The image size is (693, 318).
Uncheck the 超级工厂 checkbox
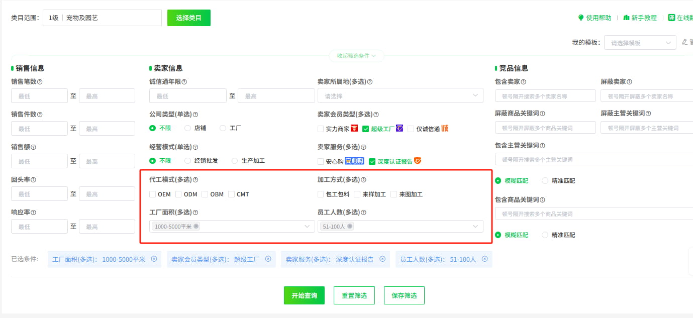(365, 128)
